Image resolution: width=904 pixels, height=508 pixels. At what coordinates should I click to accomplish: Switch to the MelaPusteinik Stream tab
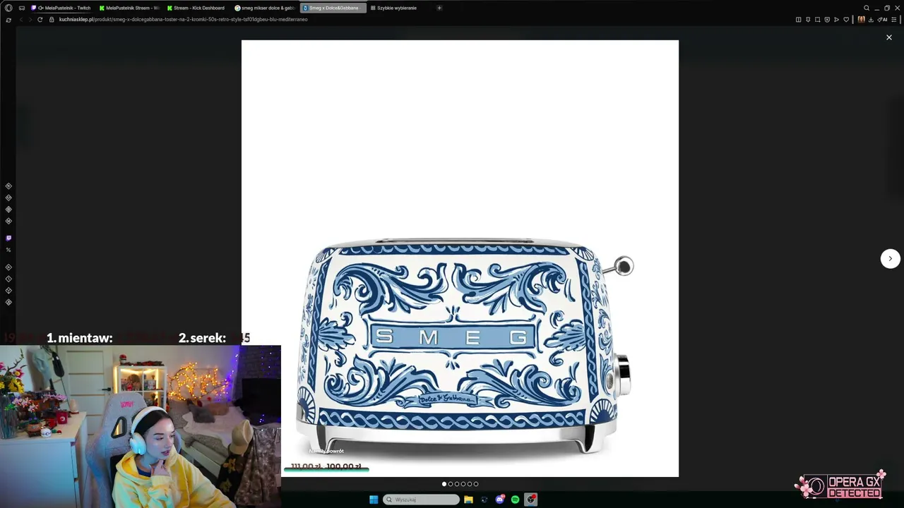coord(130,8)
